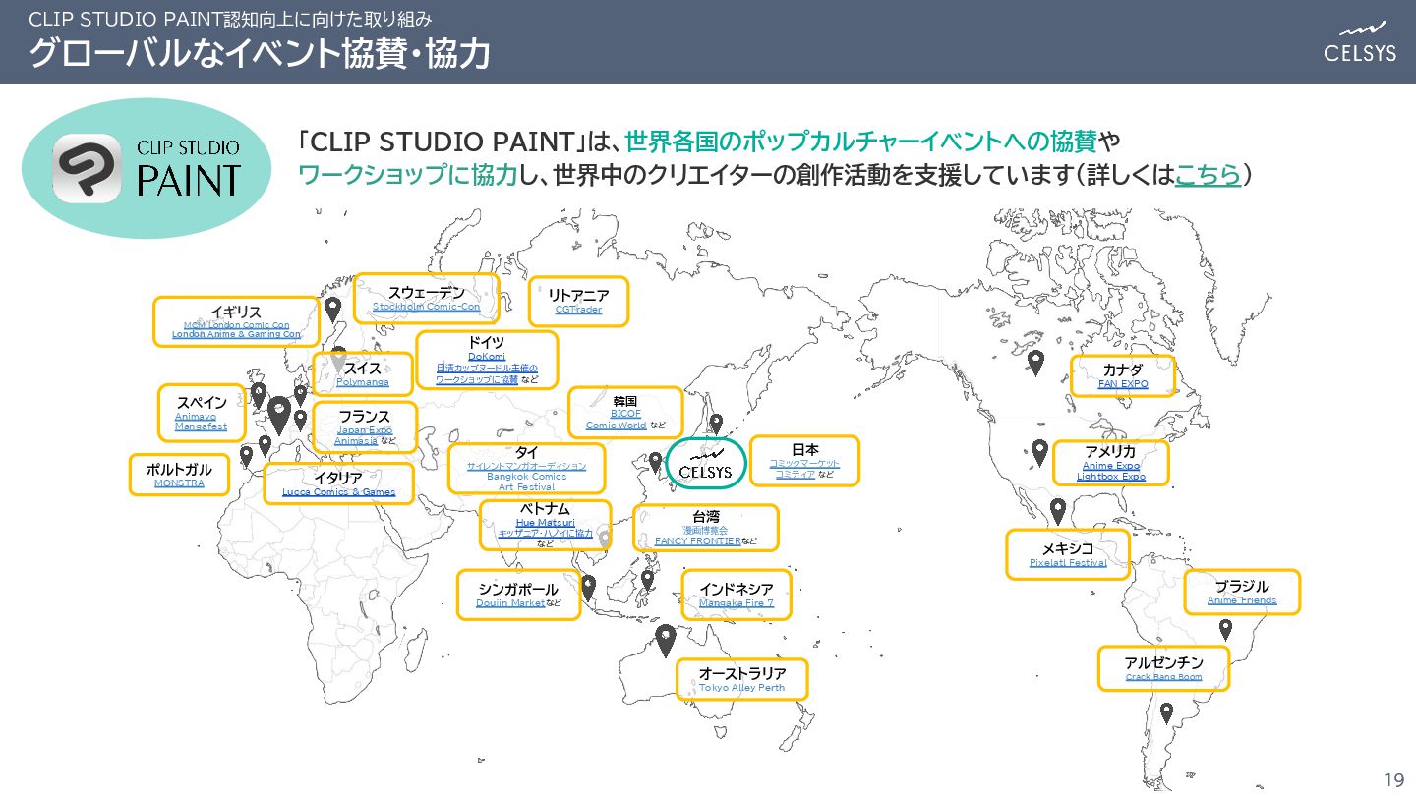The width and height of the screenshot is (1416, 796).
Task: Open the Doujin Market link under Singapore
Action: tap(510, 603)
